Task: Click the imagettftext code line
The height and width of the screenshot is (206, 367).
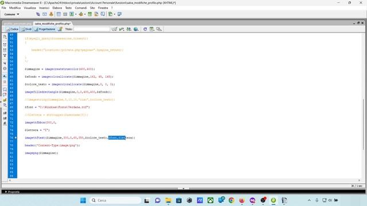Action: point(80,138)
